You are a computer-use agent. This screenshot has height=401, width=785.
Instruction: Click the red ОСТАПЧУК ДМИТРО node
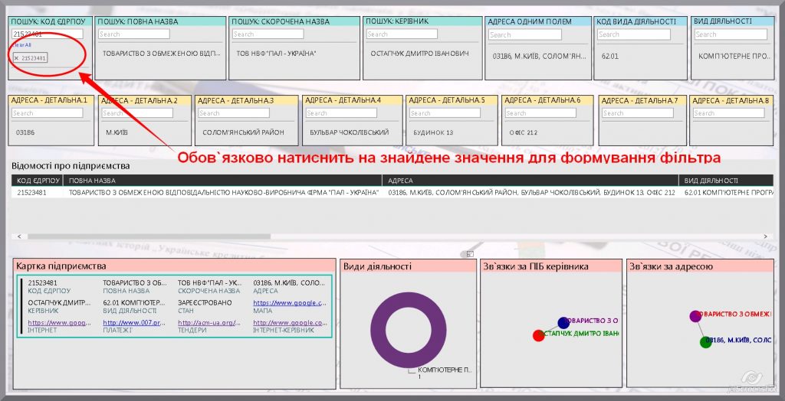(x=538, y=335)
